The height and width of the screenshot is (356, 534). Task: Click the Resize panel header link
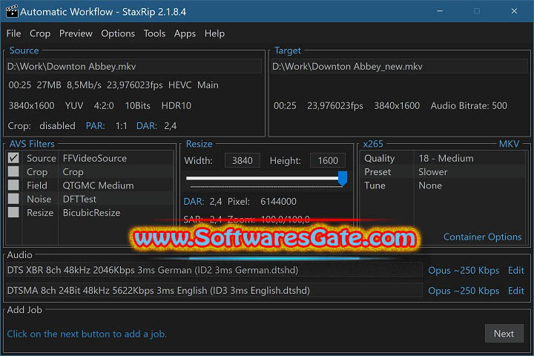tap(199, 144)
